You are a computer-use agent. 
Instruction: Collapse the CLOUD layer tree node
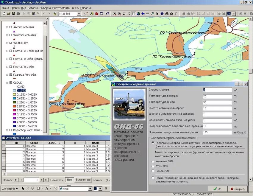tap(7, 83)
